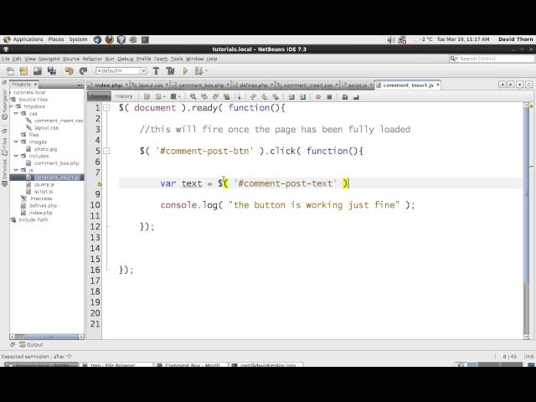
Task: Click the editor vertical scrollbar
Action: (x=527, y=221)
